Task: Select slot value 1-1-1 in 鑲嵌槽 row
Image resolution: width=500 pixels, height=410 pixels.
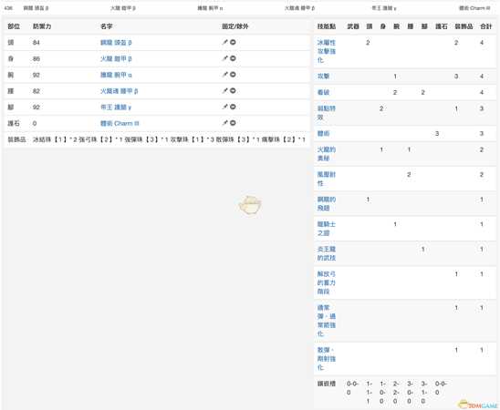Action: coord(369,393)
